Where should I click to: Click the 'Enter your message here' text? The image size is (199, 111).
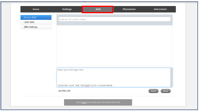pyautogui.click(x=70, y=70)
